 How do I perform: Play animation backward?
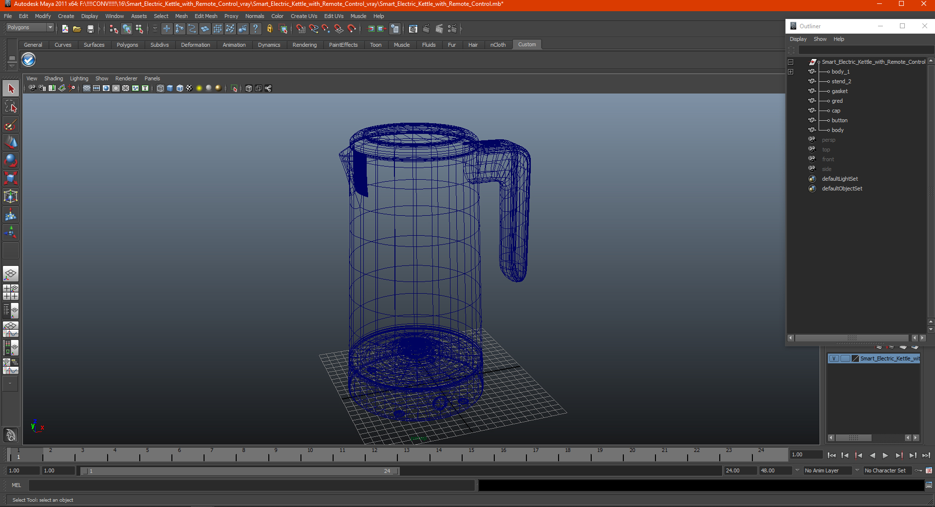point(872,455)
